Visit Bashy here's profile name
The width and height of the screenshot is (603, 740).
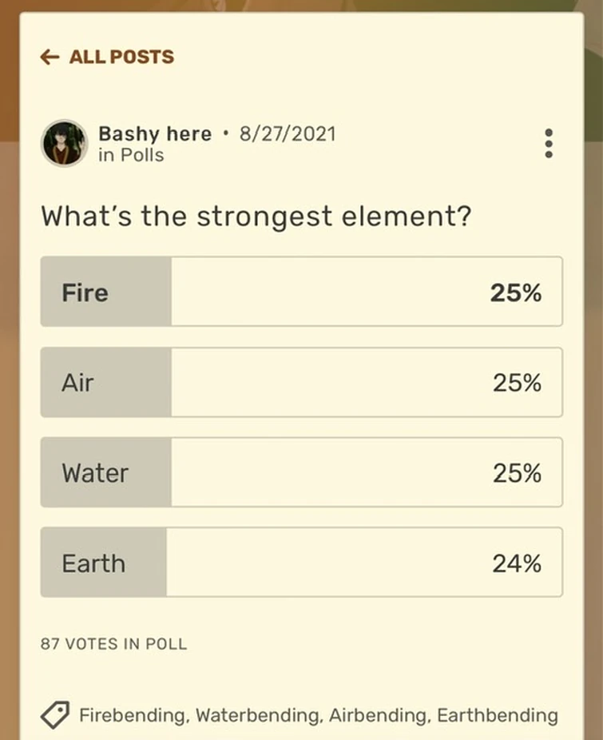coord(155,134)
